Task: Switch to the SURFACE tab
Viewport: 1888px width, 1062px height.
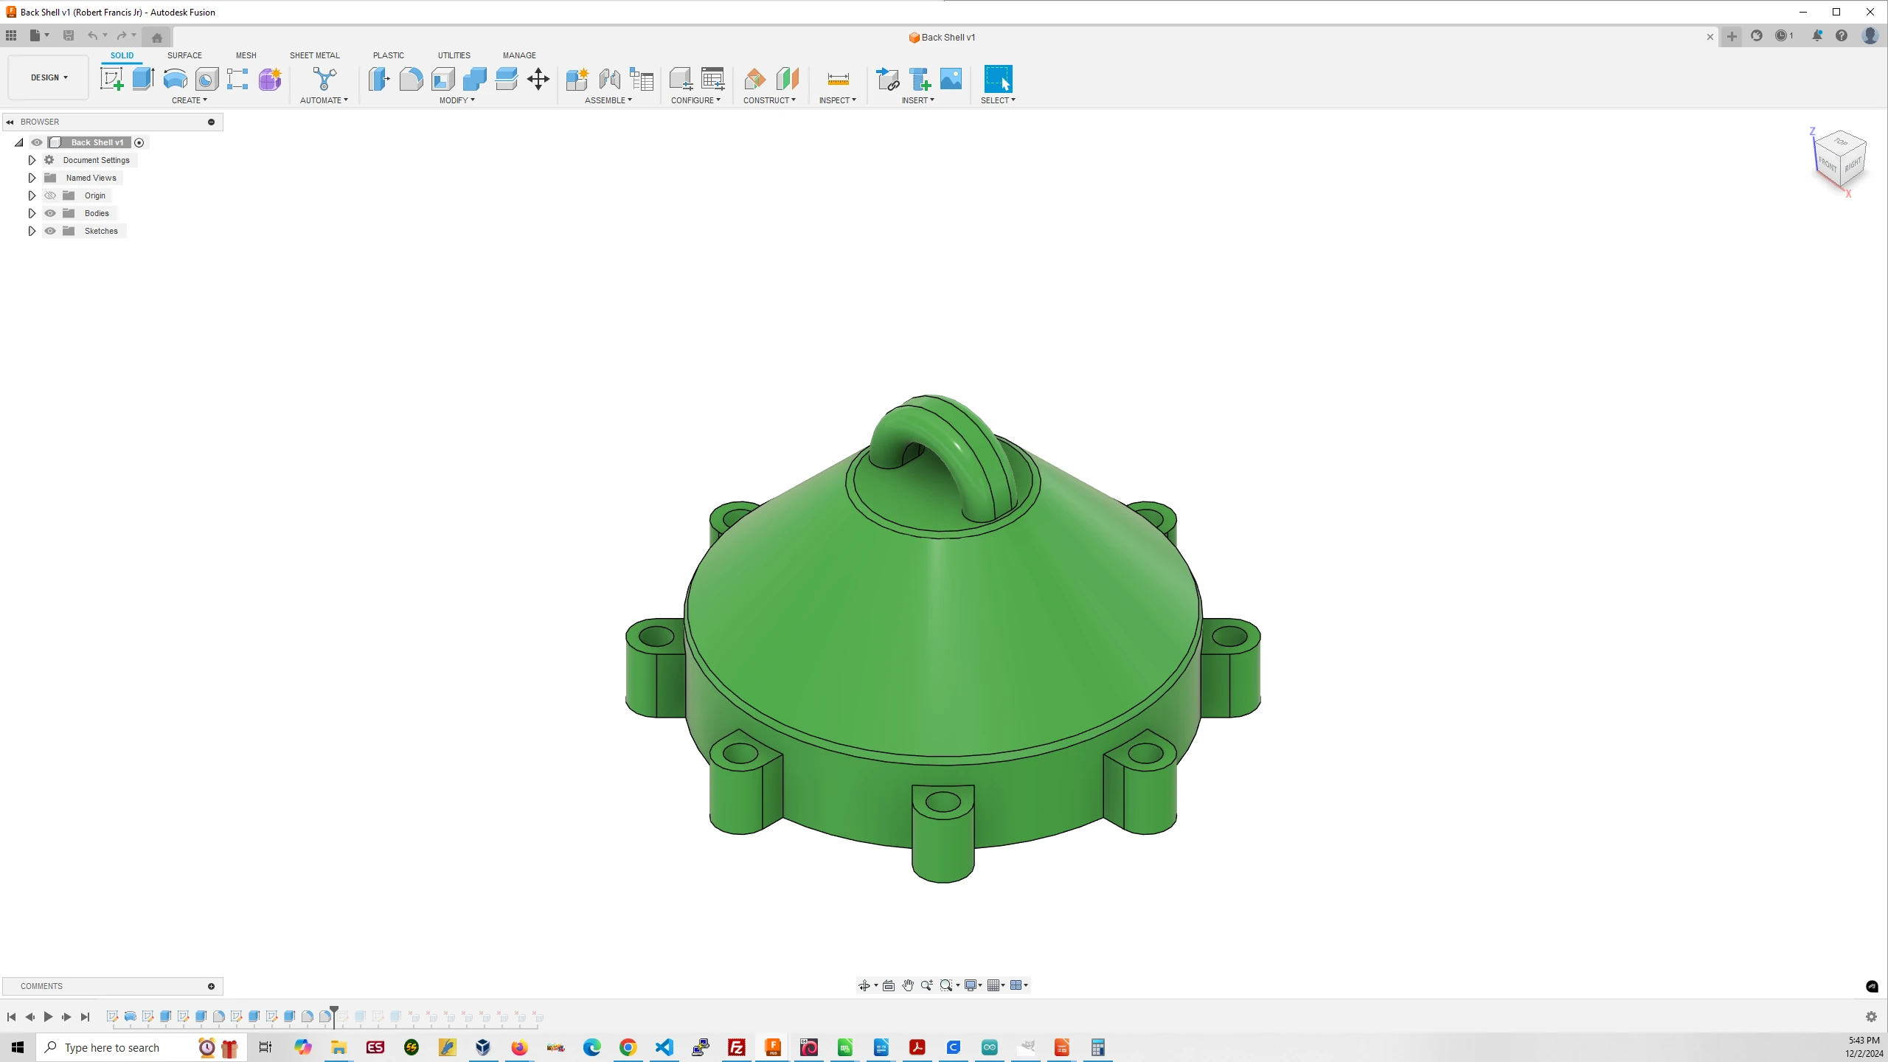Action: pos(184,55)
